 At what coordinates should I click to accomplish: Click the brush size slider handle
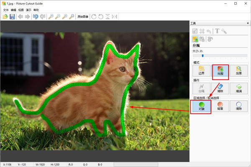point(202,55)
